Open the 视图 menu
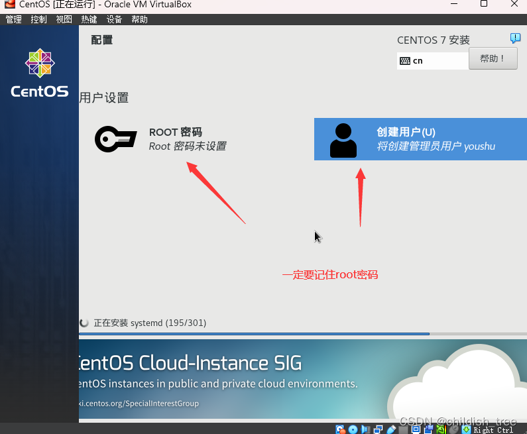This screenshot has width=527, height=434. 64,19
